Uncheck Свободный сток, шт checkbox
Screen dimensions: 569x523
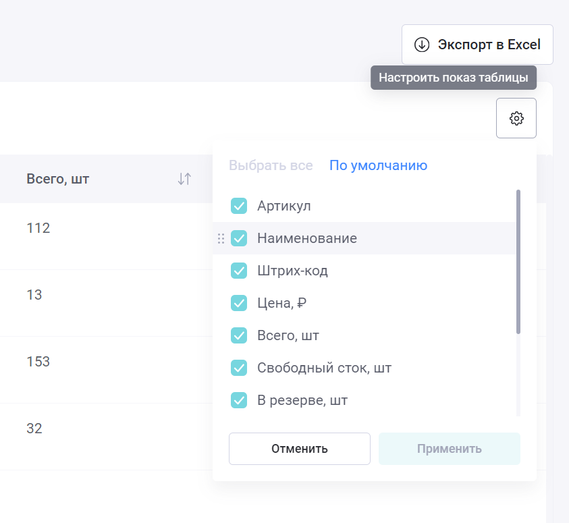click(x=239, y=368)
